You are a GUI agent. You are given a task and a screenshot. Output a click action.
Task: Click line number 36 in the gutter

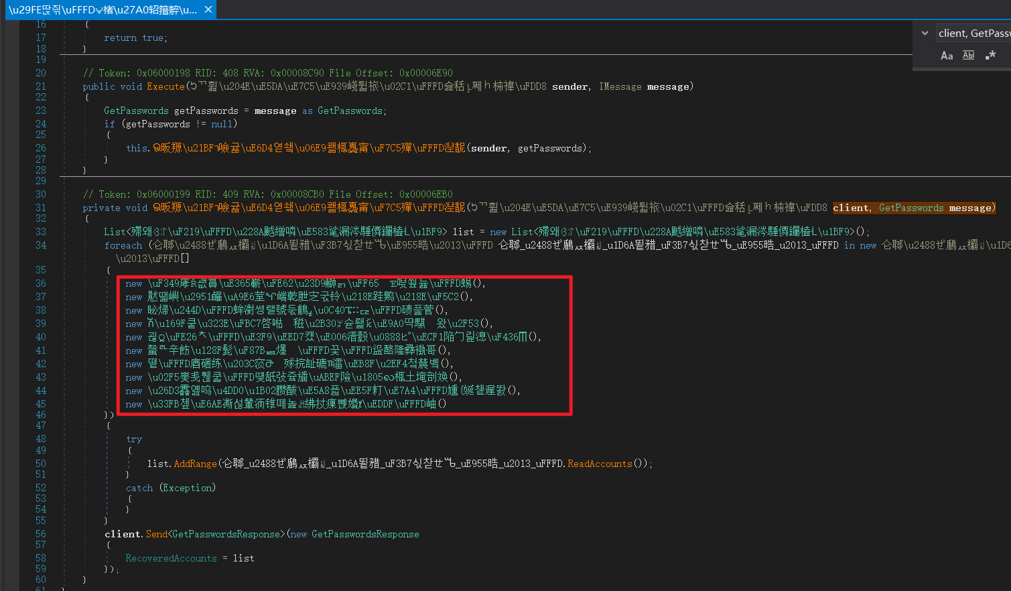click(x=41, y=283)
